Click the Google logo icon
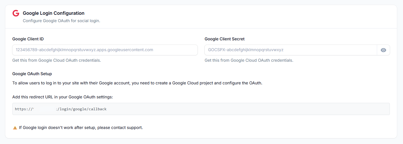 [x=16, y=13]
